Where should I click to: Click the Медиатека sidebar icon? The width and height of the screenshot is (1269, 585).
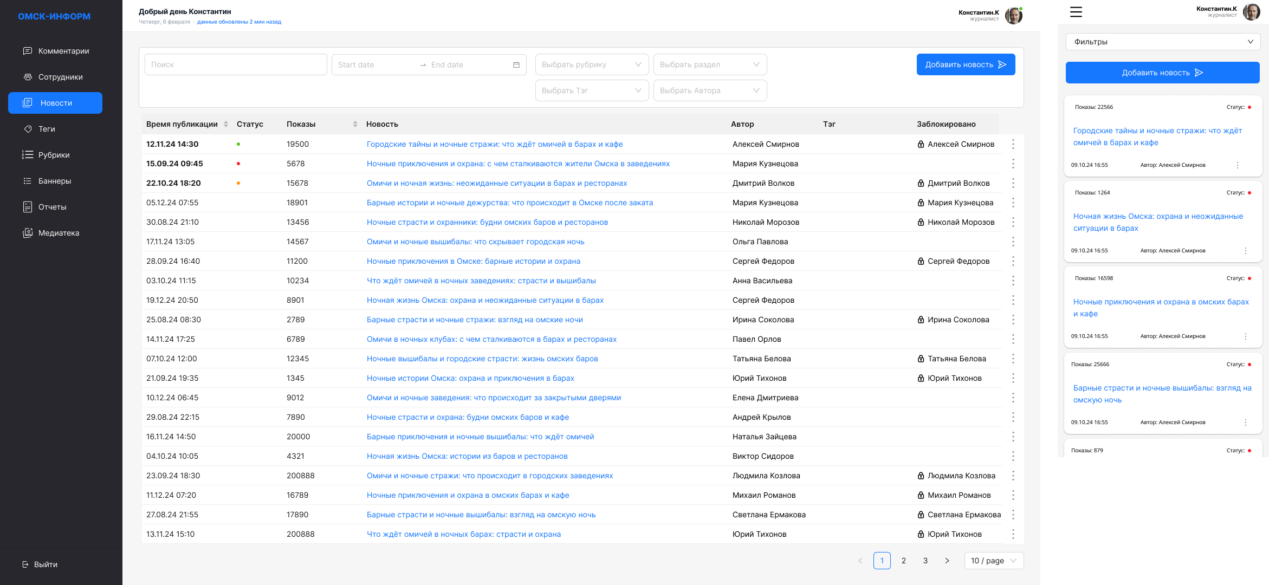(28, 233)
